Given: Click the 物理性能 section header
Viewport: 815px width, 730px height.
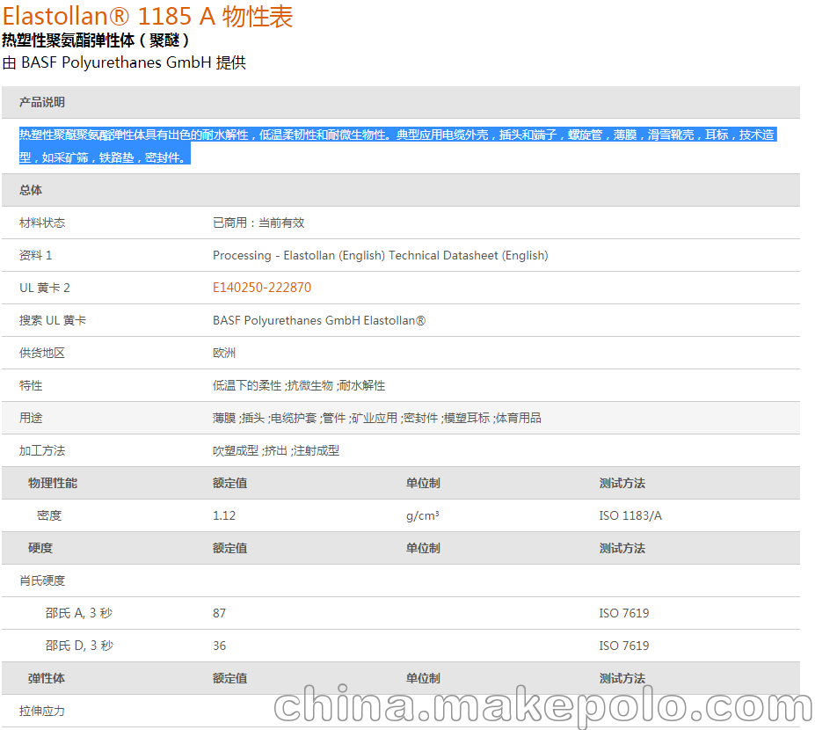Looking at the screenshot, I should point(53,483).
